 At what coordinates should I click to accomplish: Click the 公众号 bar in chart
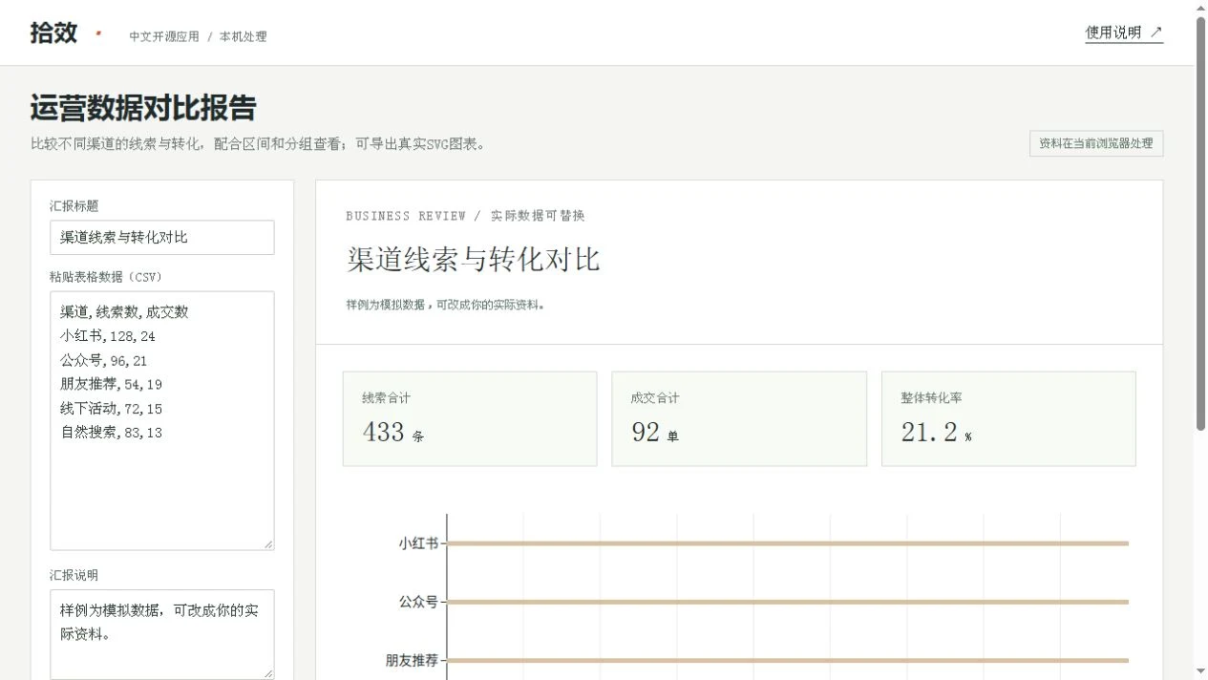(788, 602)
